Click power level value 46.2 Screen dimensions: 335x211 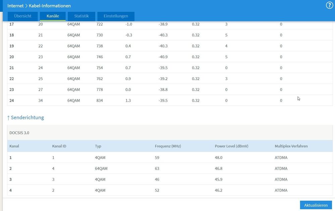pyautogui.click(x=219, y=190)
